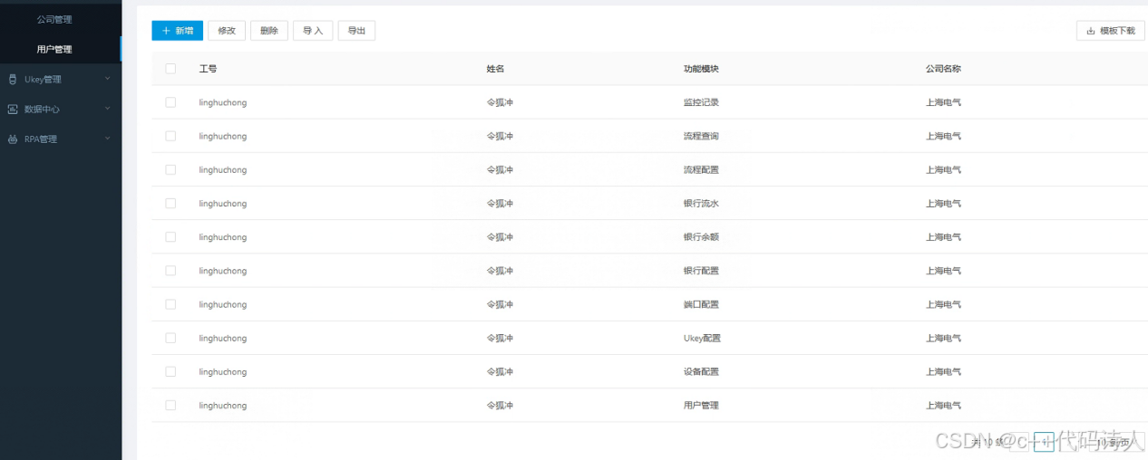Select 用户管理 in the sidebar
Viewport: 1148px width, 460px height.
tap(54, 49)
